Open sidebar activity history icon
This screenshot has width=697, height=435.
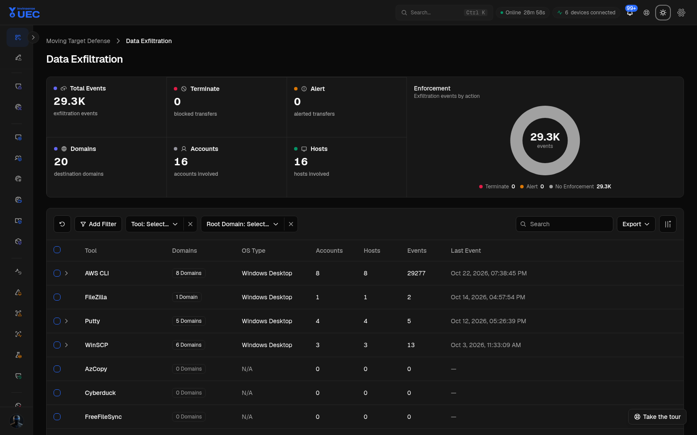(18, 271)
